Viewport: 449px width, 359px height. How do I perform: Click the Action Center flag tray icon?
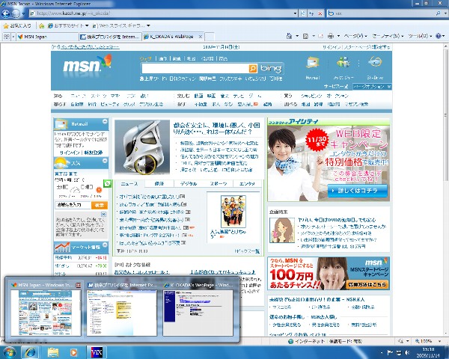point(389,353)
